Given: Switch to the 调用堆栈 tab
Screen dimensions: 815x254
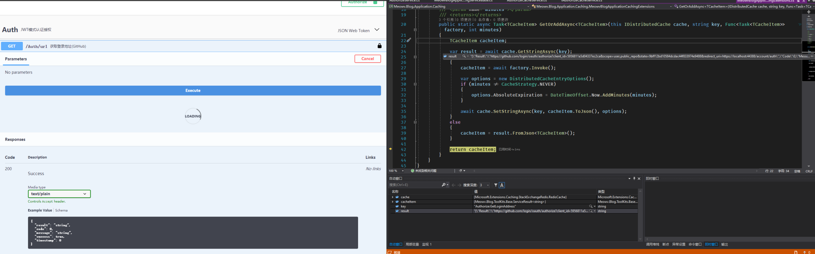Looking at the screenshot, I should click(x=652, y=244).
